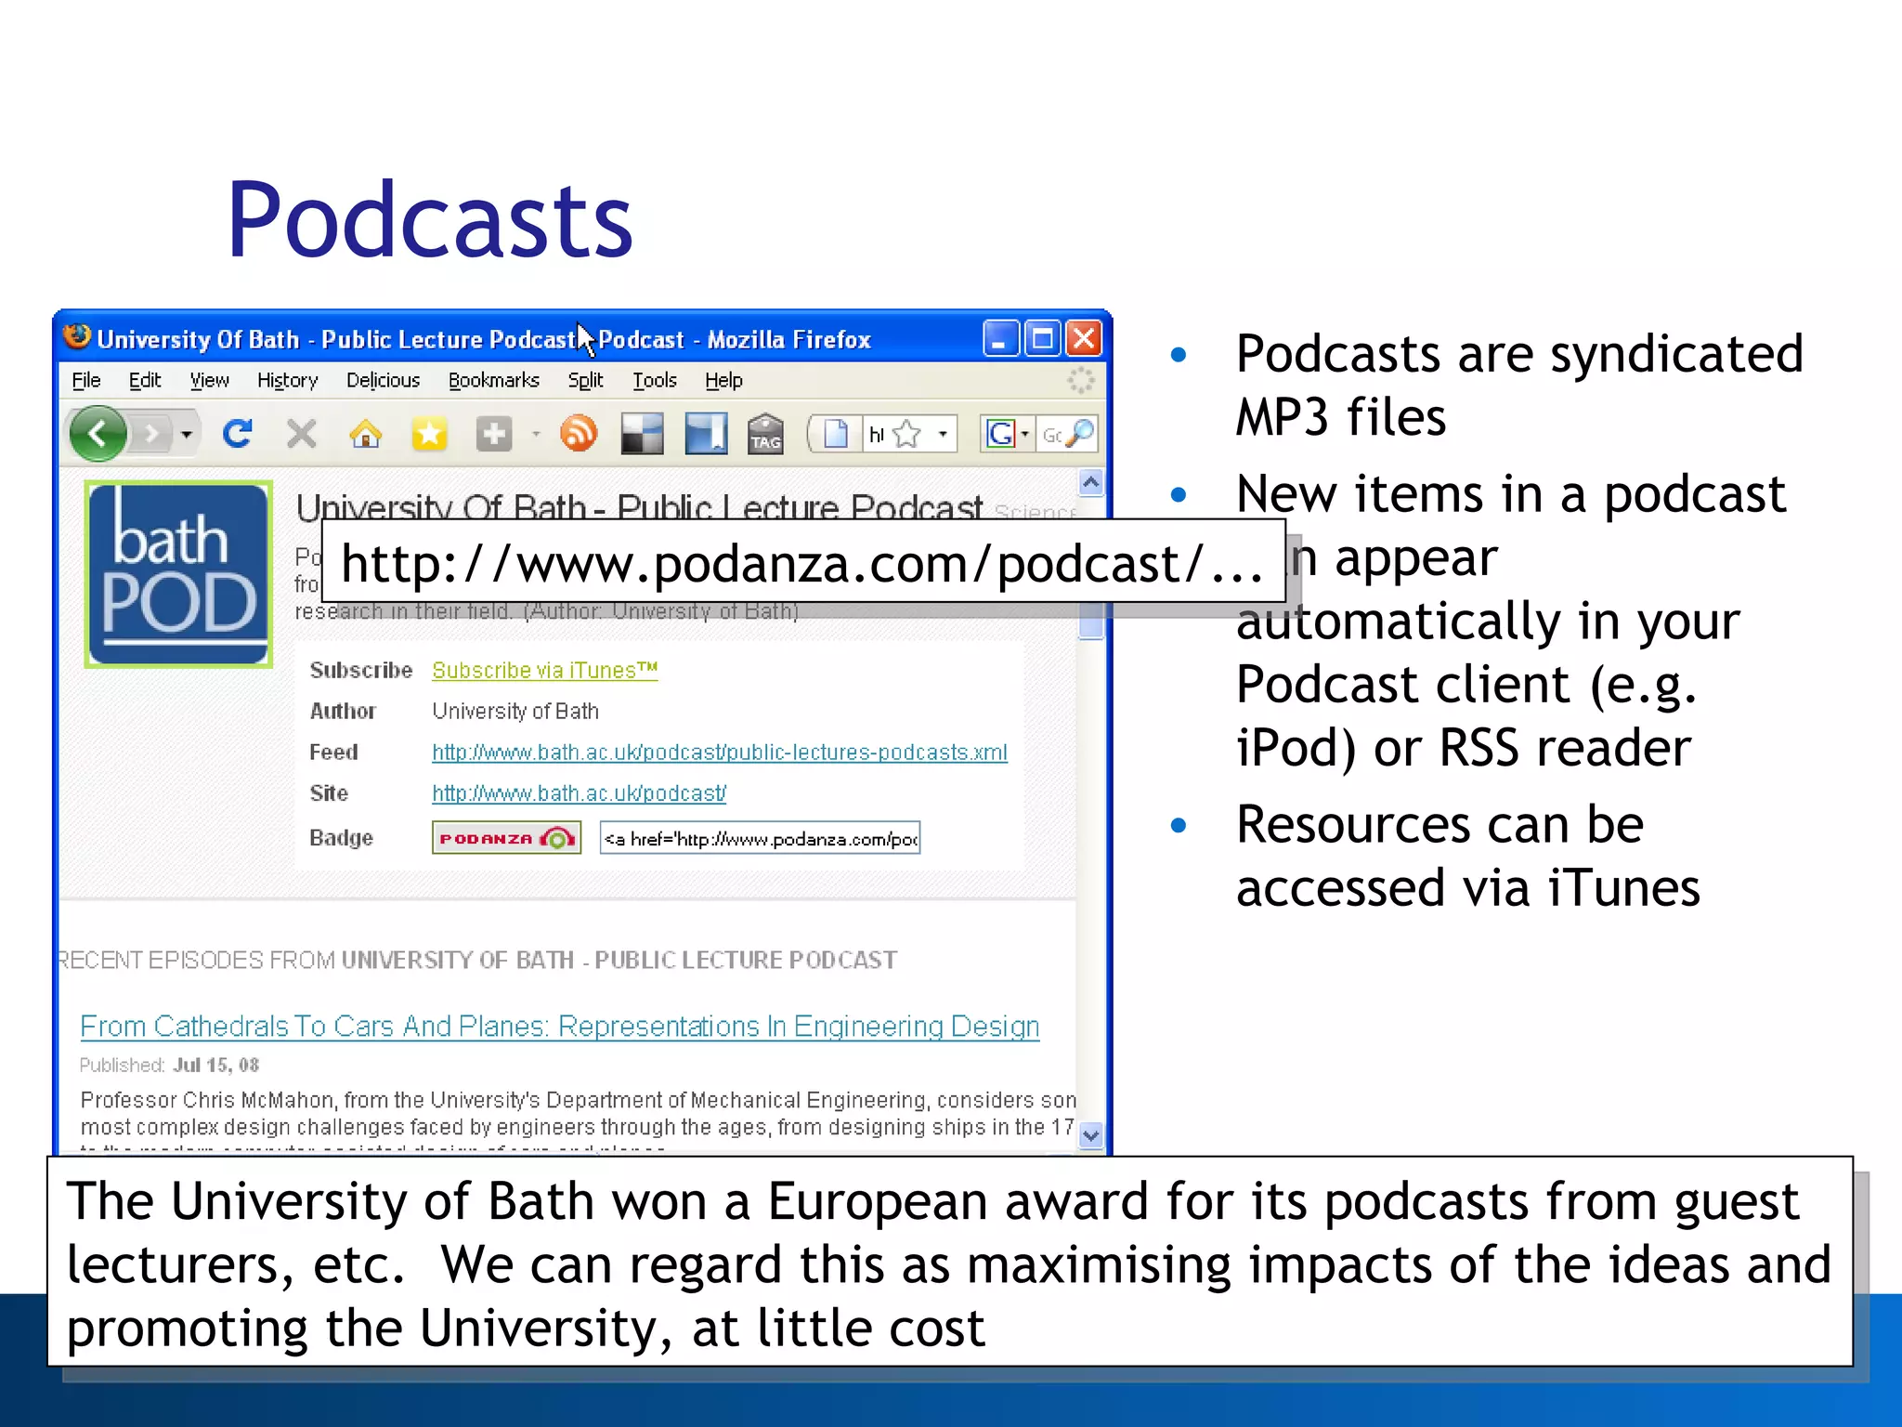Click the bath POD logo thumbnail

[x=178, y=574]
